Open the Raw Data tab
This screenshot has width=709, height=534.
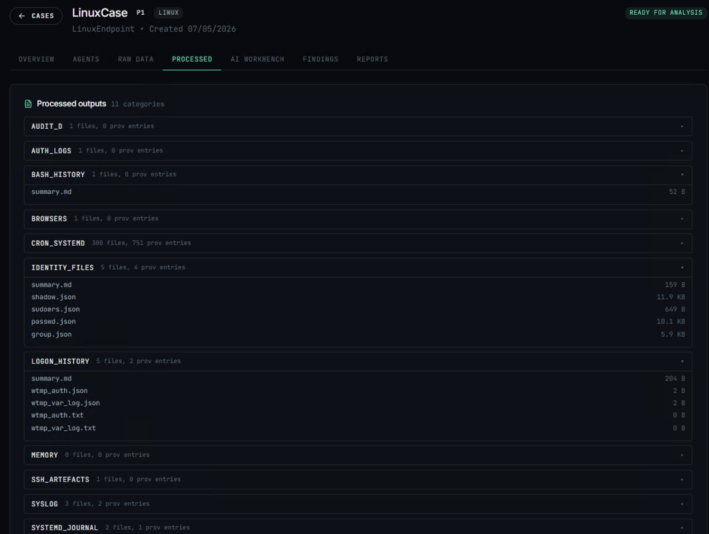136,59
